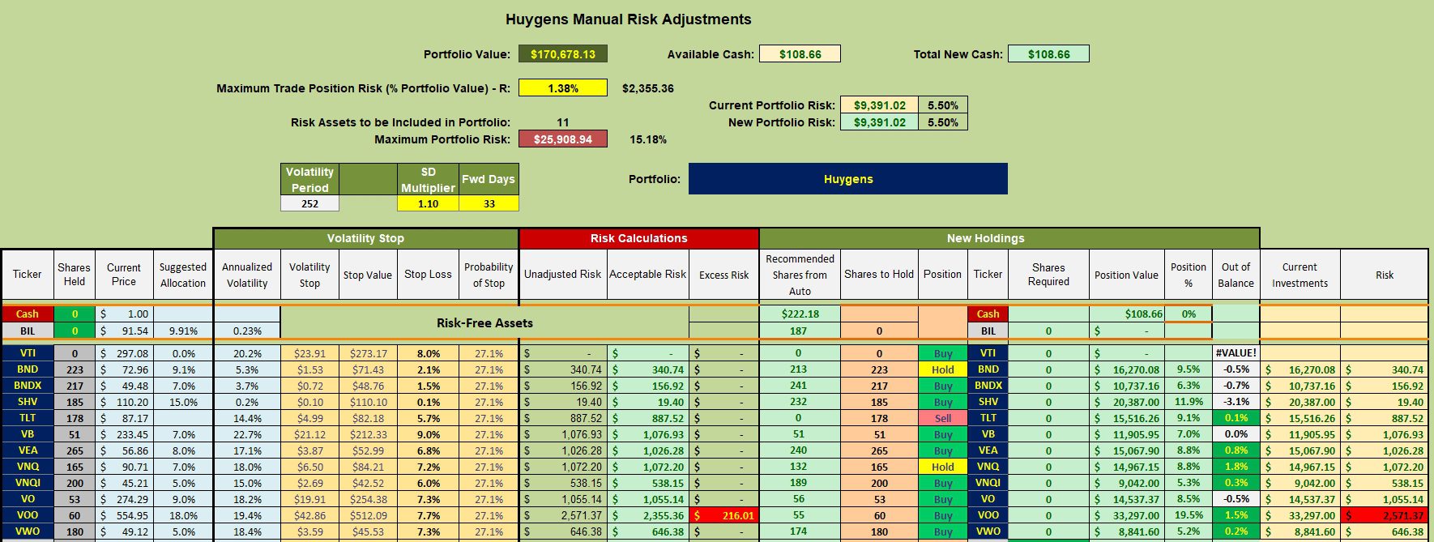1434x542 pixels.
Task: Select the SHV out of balance -3.1%
Action: coord(1236,402)
